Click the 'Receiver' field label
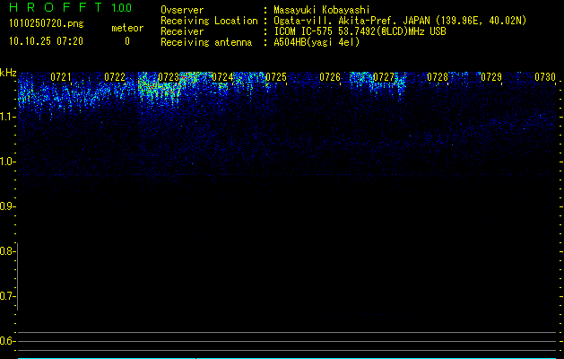Viewport: 564px width, 359px height. tap(182, 31)
